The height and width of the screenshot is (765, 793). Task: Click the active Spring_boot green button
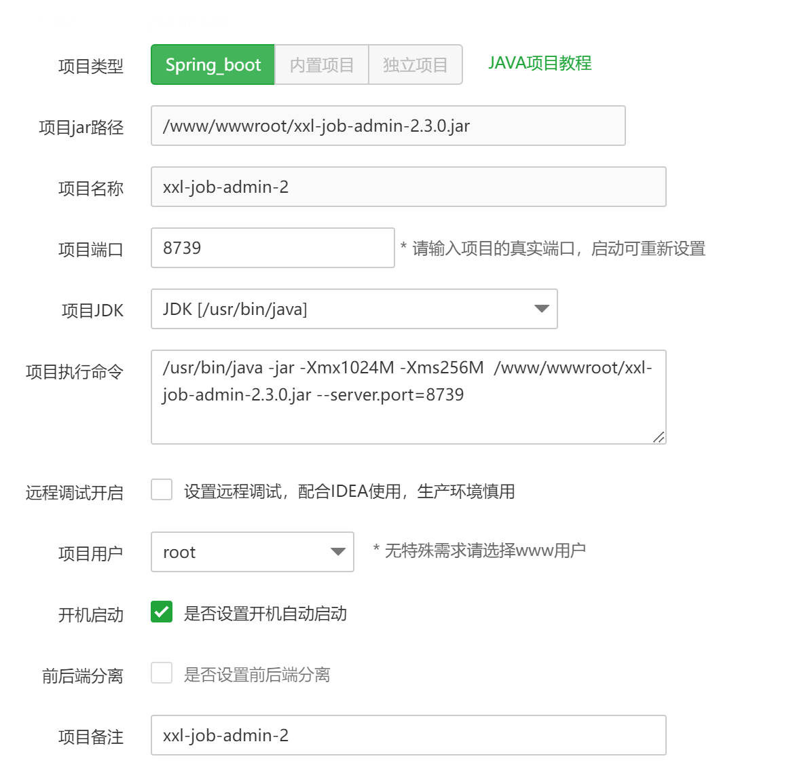tap(213, 64)
